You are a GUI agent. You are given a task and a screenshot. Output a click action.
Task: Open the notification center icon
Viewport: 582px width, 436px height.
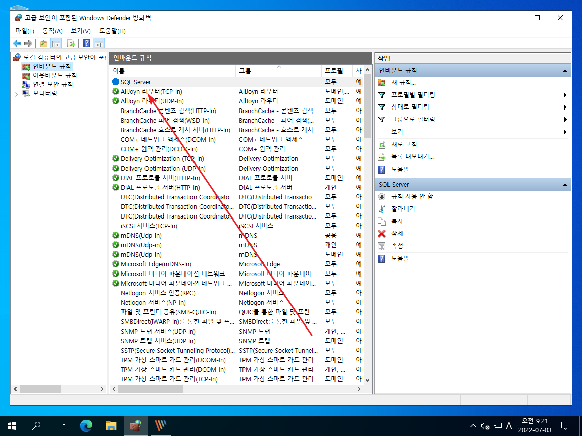(565, 426)
